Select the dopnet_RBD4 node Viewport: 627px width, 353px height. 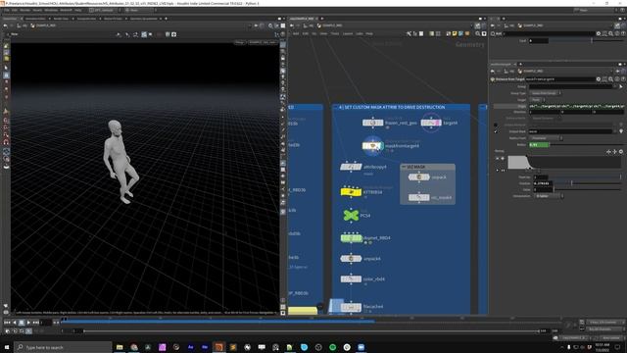coord(351,238)
